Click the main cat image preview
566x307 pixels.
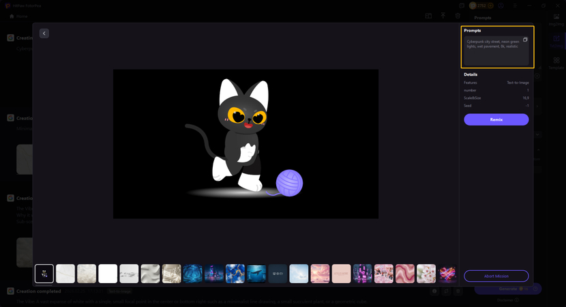click(x=245, y=144)
